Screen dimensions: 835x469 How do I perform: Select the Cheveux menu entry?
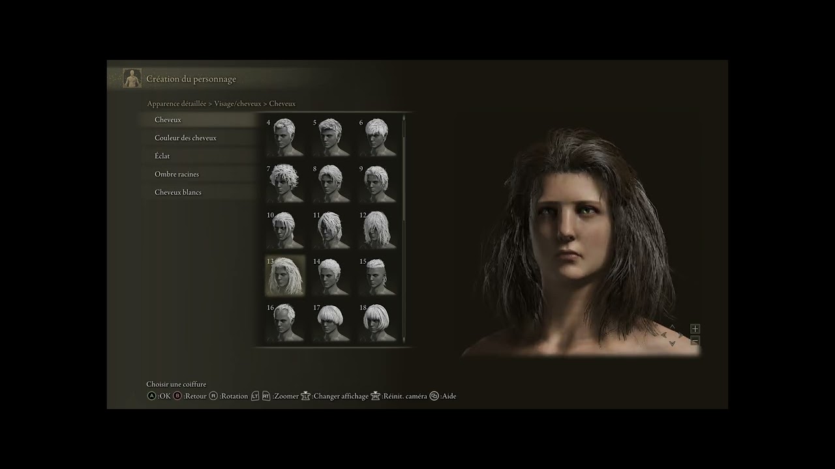(x=200, y=120)
